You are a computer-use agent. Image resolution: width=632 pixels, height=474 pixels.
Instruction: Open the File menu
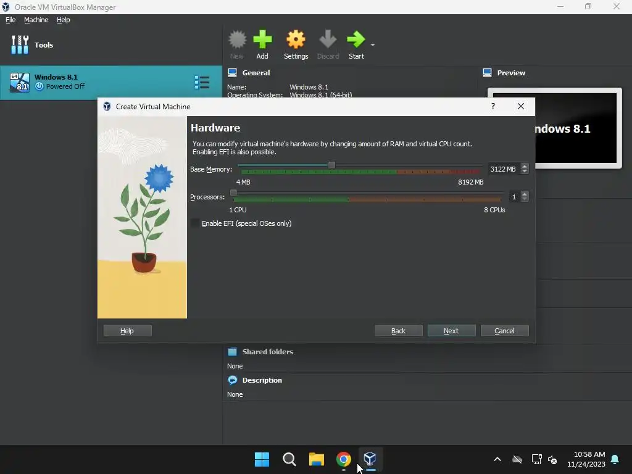10,20
